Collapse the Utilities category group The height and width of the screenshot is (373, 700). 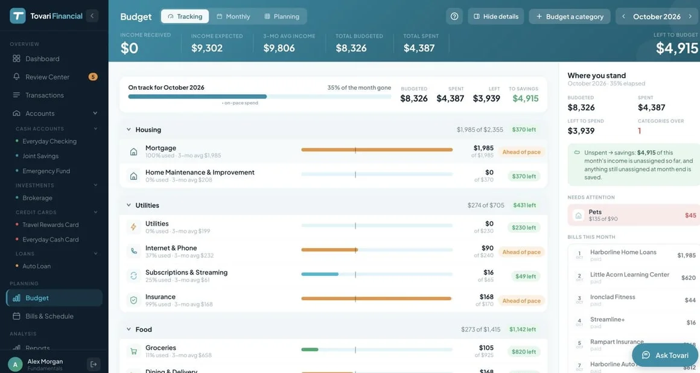tap(129, 205)
